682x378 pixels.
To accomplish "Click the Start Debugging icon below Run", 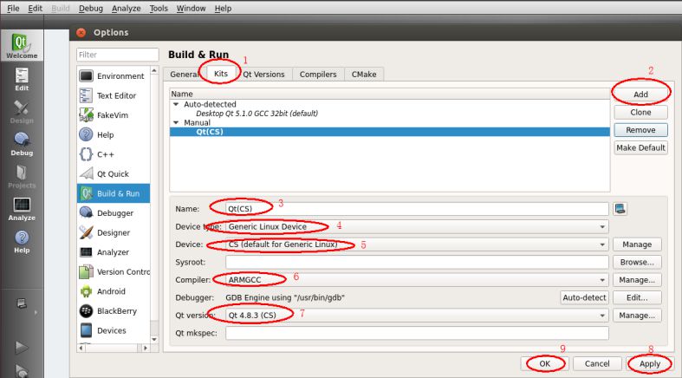I will 22,371.
